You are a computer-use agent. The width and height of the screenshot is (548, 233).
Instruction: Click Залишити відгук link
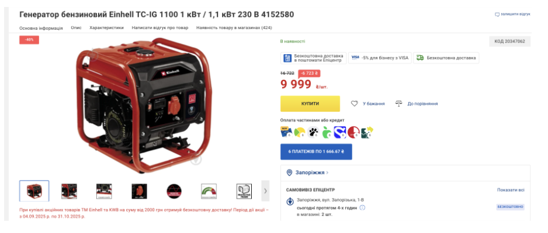point(512,15)
